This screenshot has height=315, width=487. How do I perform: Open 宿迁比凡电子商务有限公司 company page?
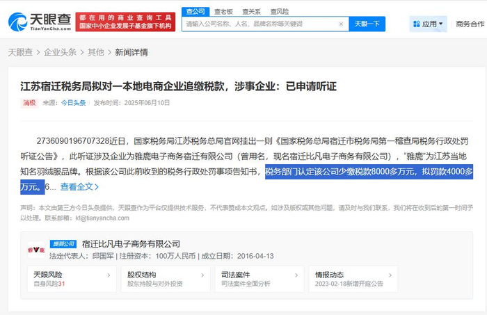pos(131,244)
